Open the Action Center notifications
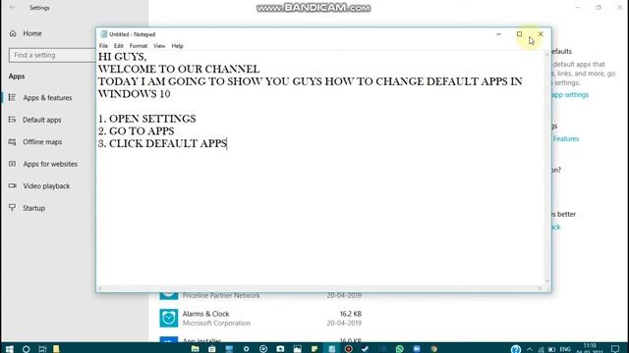The width and height of the screenshot is (629, 353). (615, 349)
